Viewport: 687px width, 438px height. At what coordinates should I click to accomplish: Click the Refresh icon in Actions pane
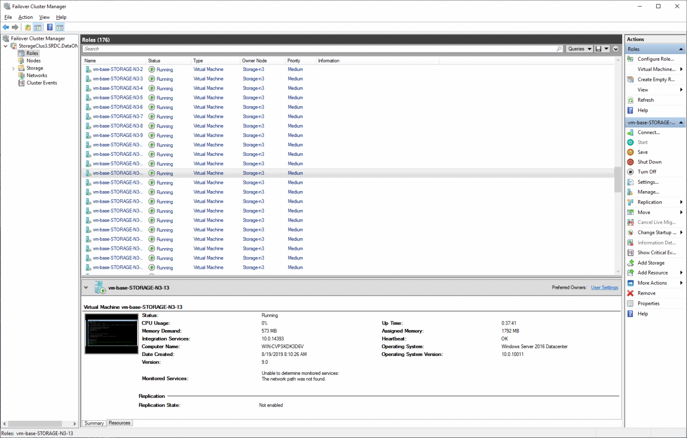click(630, 100)
